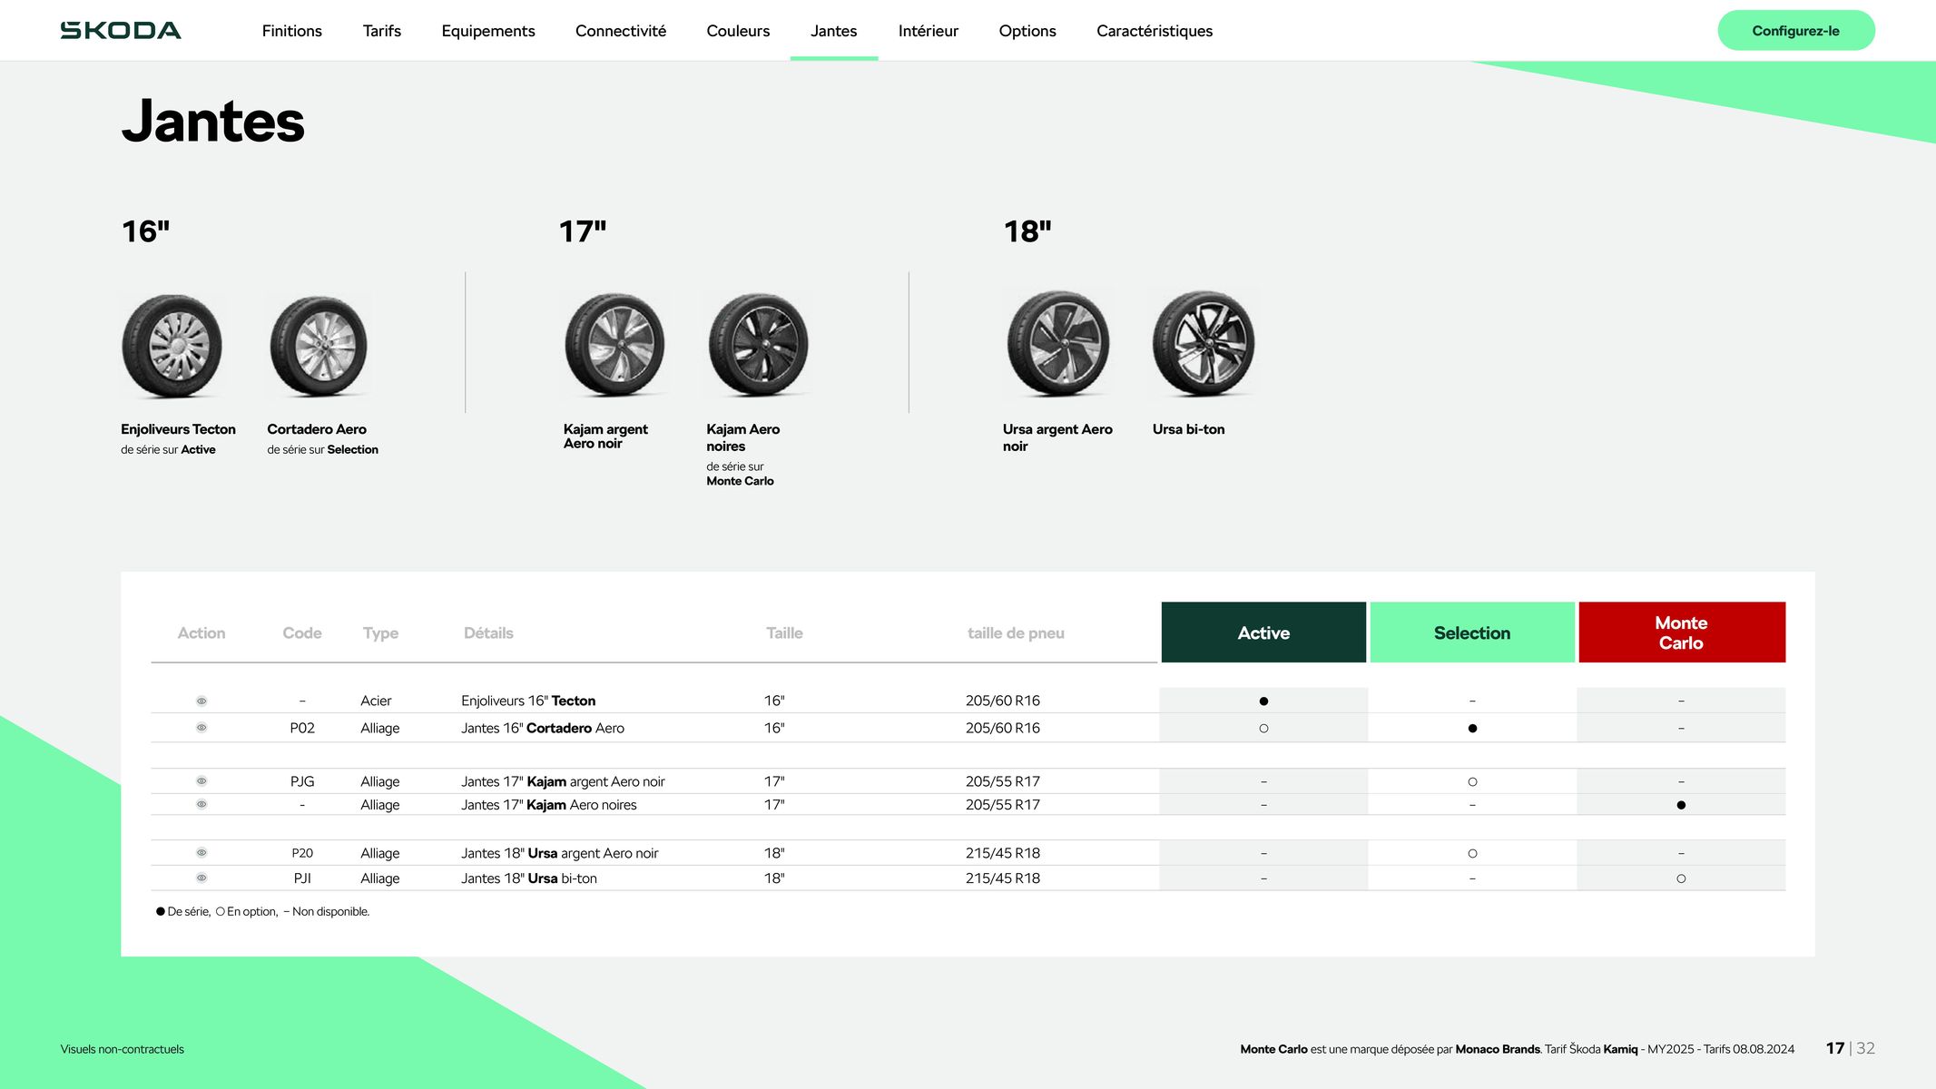Open the Equipements tab

click(488, 31)
